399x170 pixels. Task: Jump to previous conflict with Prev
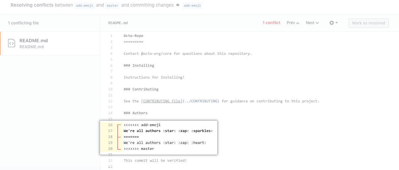pos(293,23)
